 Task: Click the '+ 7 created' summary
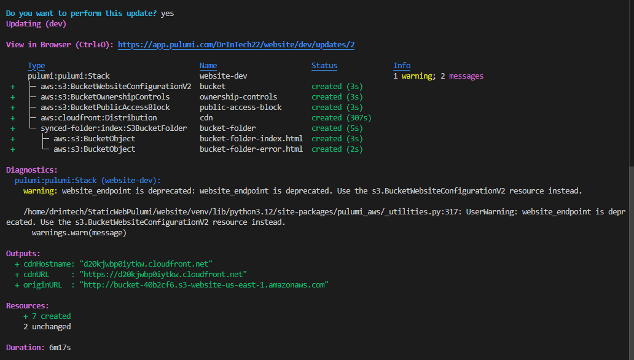(47, 316)
